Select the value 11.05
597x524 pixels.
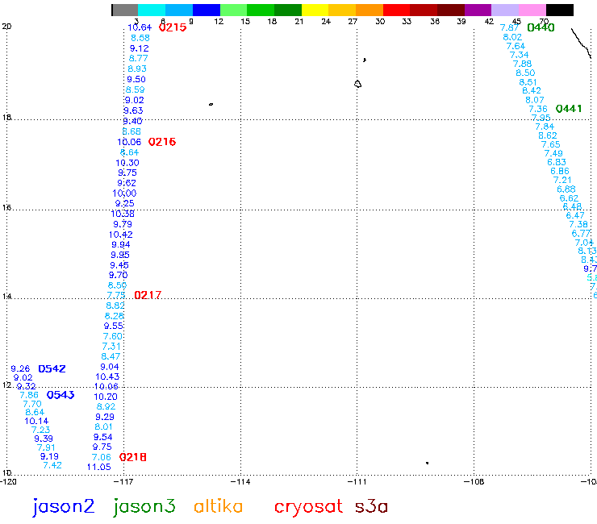pos(99,467)
